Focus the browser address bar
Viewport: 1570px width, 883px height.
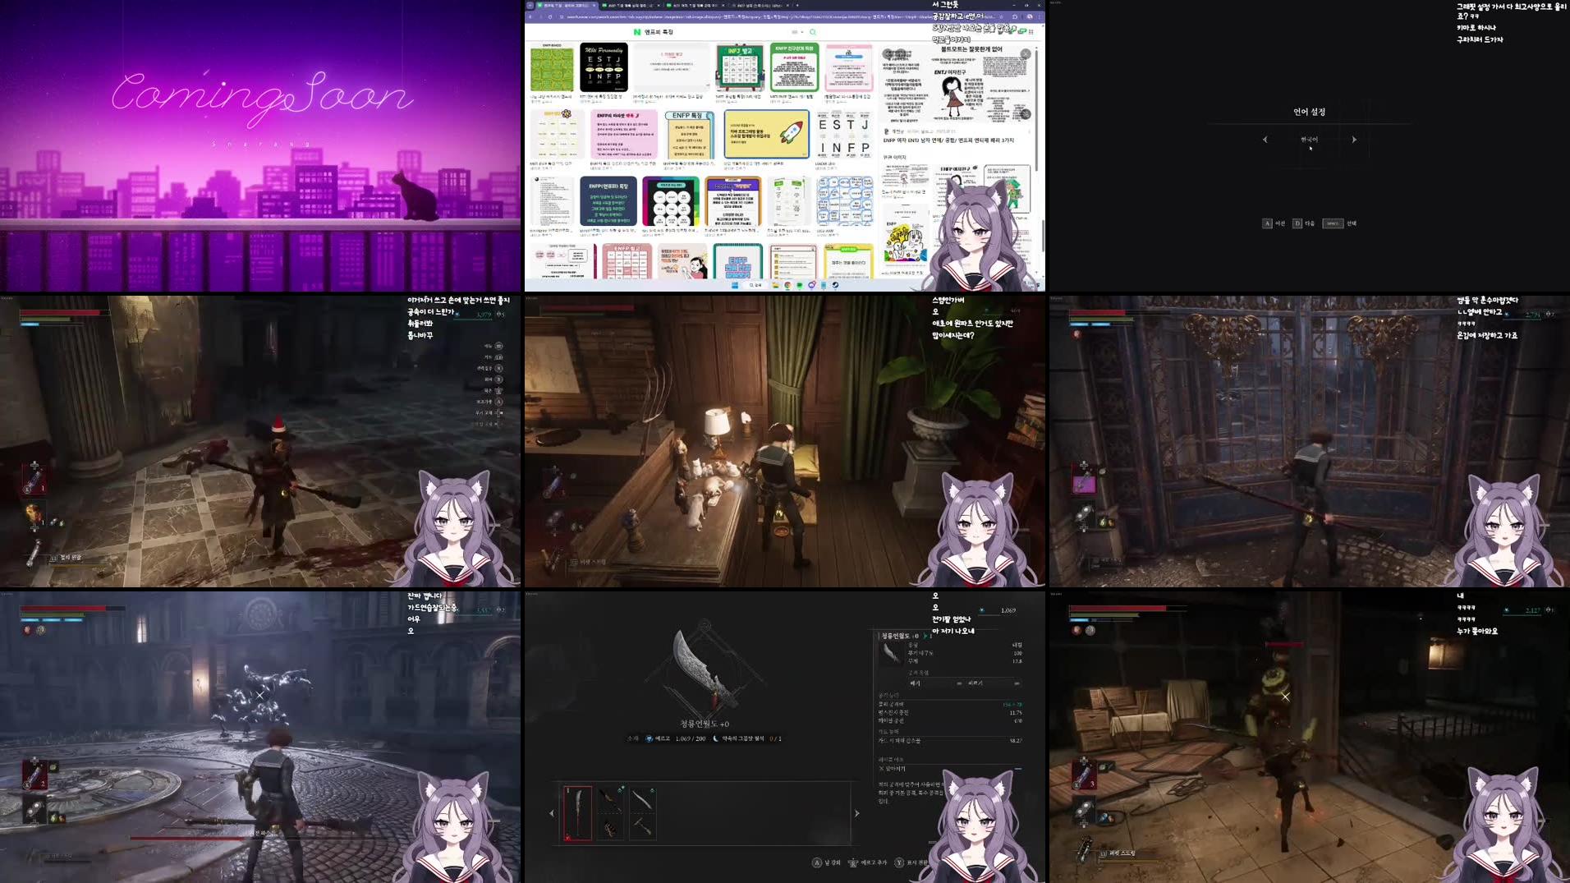click(x=780, y=16)
